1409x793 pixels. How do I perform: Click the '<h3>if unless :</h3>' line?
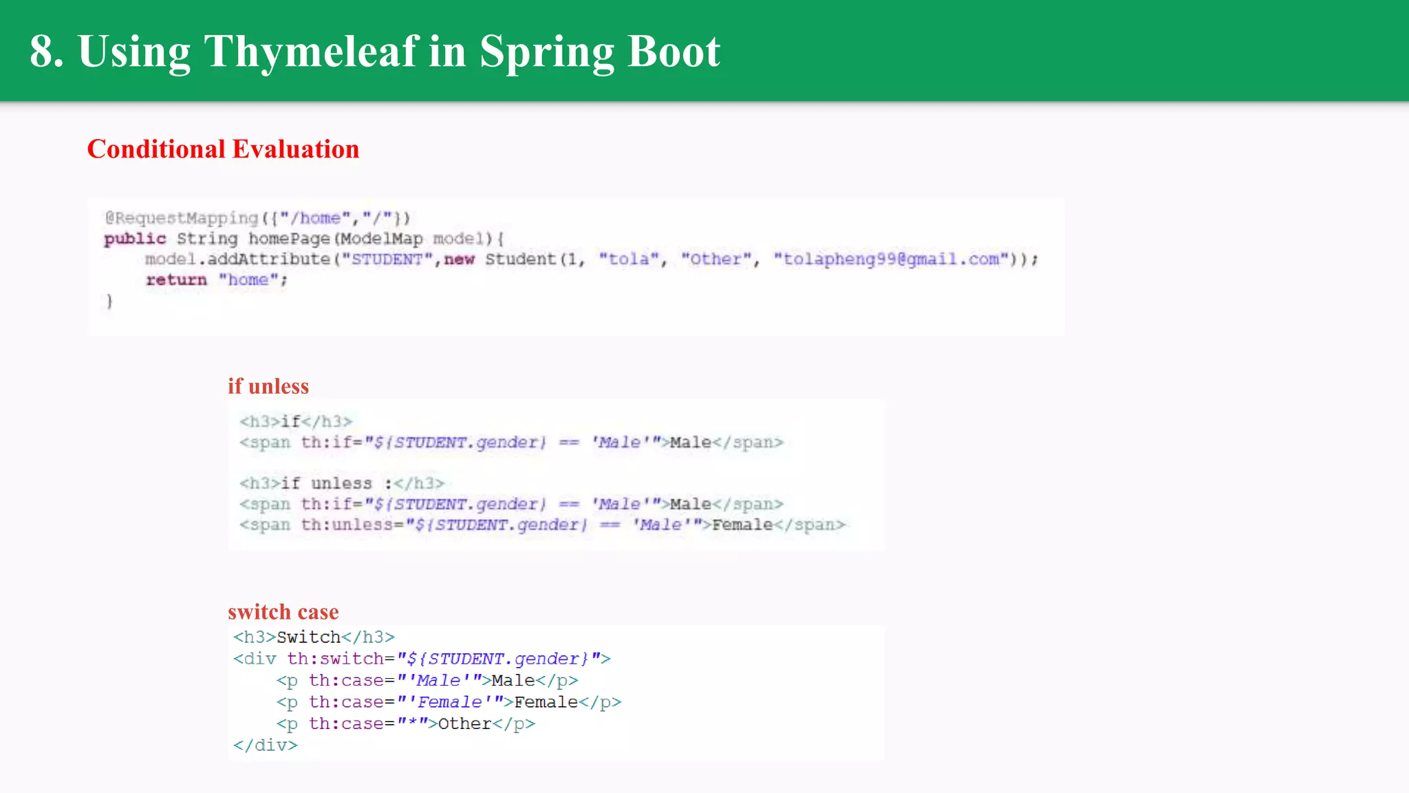(342, 483)
